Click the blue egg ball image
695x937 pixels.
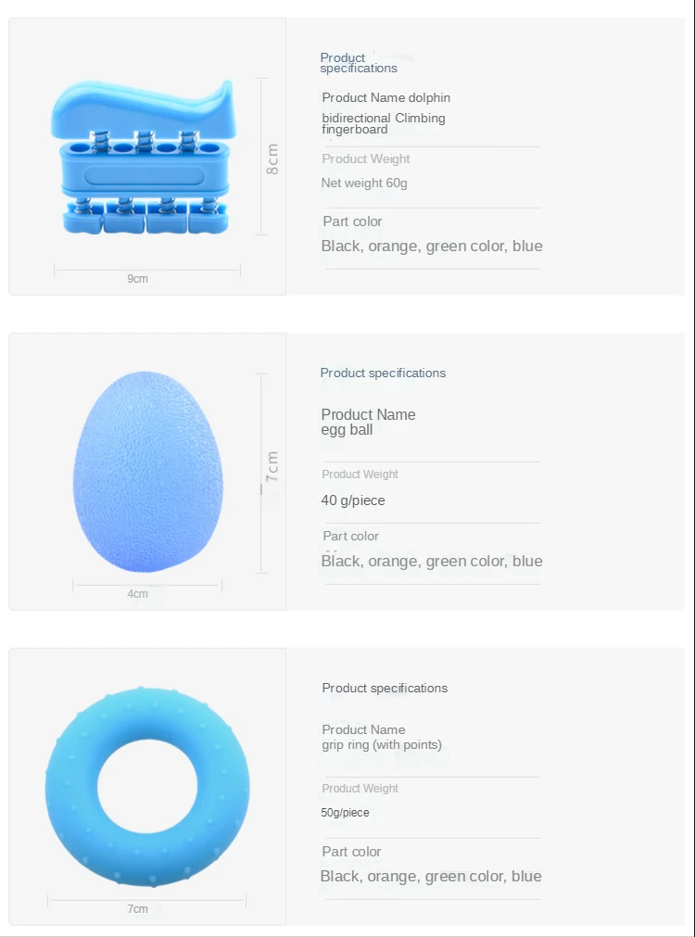tap(148, 471)
